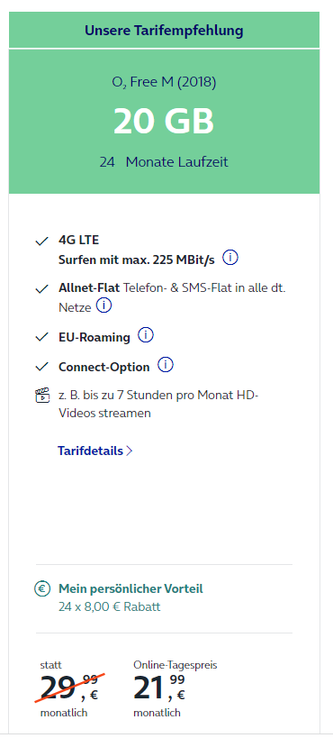Click the crossed-out 29,99 € price
Image resolution: width=333 pixels, height=738 pixels.
tap(69, 688)
